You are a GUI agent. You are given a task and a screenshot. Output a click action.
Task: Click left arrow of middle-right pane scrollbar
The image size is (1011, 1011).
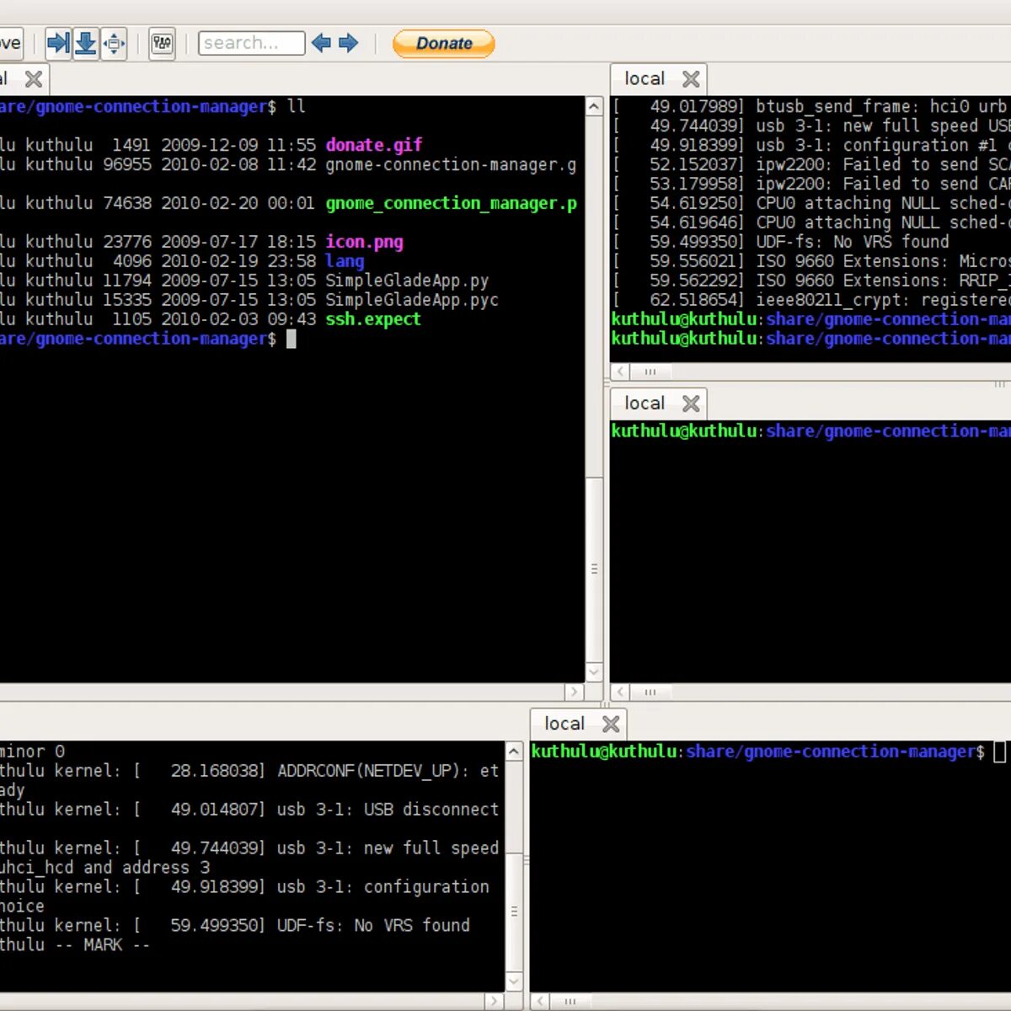click(620, 692)
